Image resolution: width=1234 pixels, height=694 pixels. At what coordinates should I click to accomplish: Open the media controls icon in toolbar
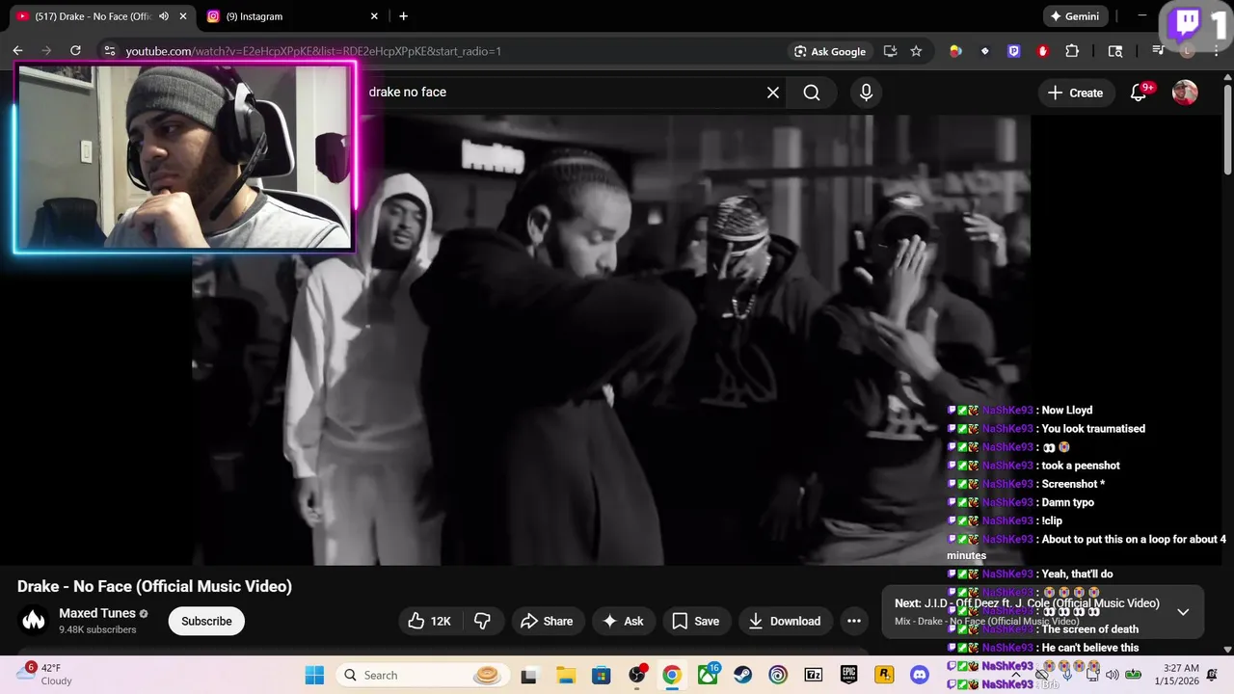(1159, 51)
